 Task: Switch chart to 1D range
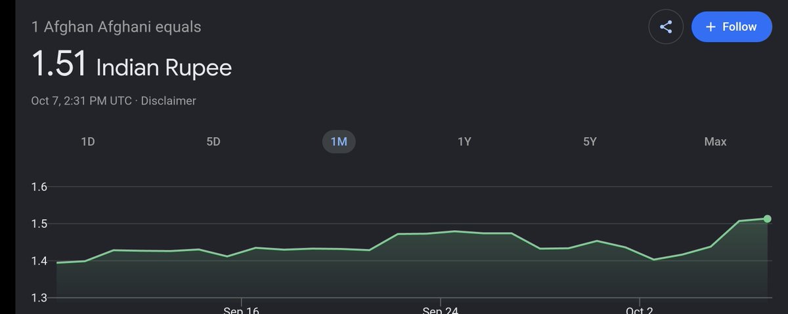[x=88, y=142]
